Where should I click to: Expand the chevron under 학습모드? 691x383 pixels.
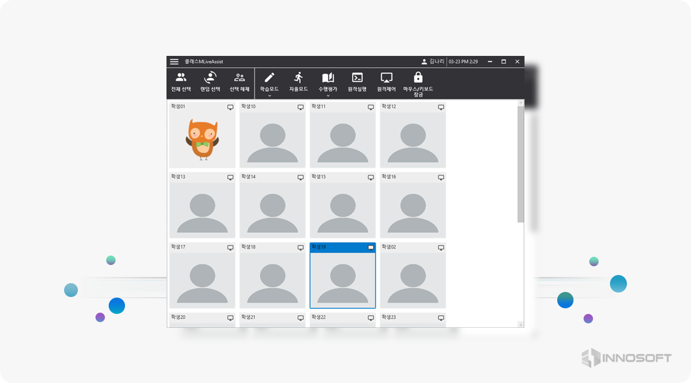click(269, 95)
